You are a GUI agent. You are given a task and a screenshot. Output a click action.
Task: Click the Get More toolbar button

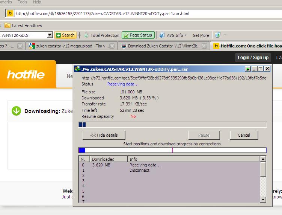pyautogui.click(x=201, y=35)
